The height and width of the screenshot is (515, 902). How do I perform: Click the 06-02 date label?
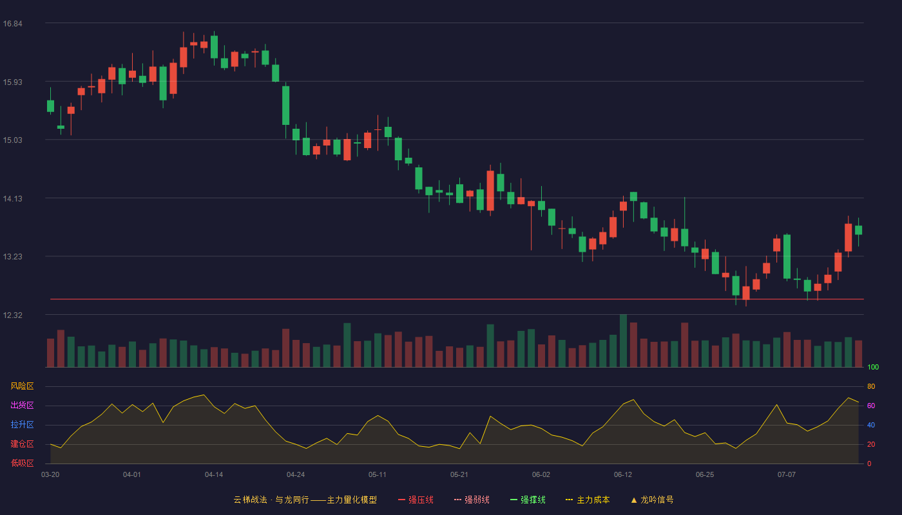(541, 474)
